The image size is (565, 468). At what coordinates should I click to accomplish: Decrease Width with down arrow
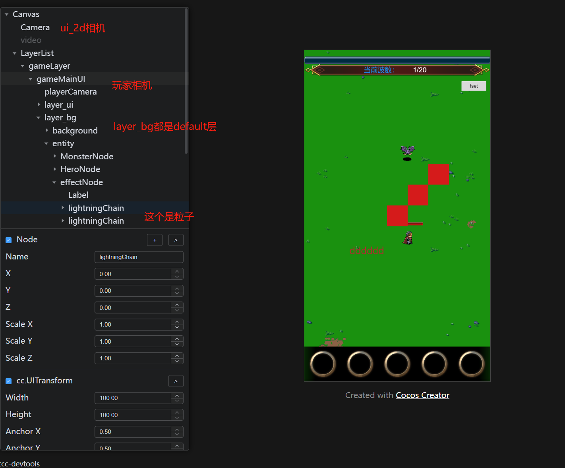177,400
